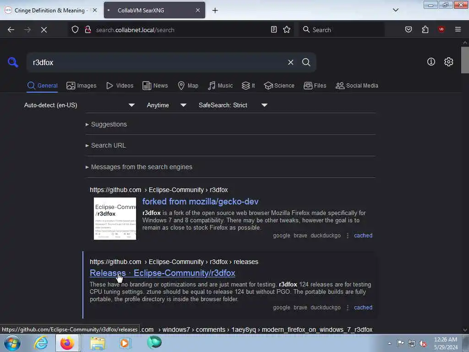Click brave label on gecko-dev result

300,236
